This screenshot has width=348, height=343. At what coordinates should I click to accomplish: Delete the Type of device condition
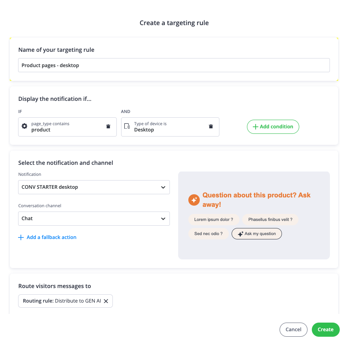click(211, 126)
